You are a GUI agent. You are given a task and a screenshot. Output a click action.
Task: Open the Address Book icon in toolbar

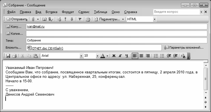tap(44, 19)
